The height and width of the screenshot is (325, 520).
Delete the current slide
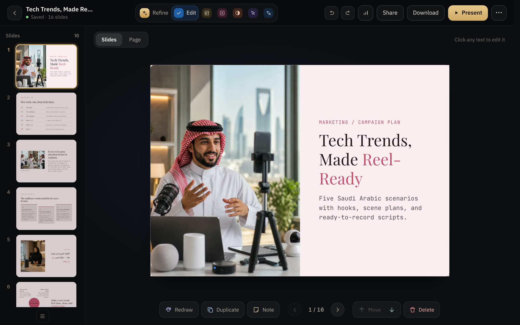pyautogui.click(x=422, y=310)
